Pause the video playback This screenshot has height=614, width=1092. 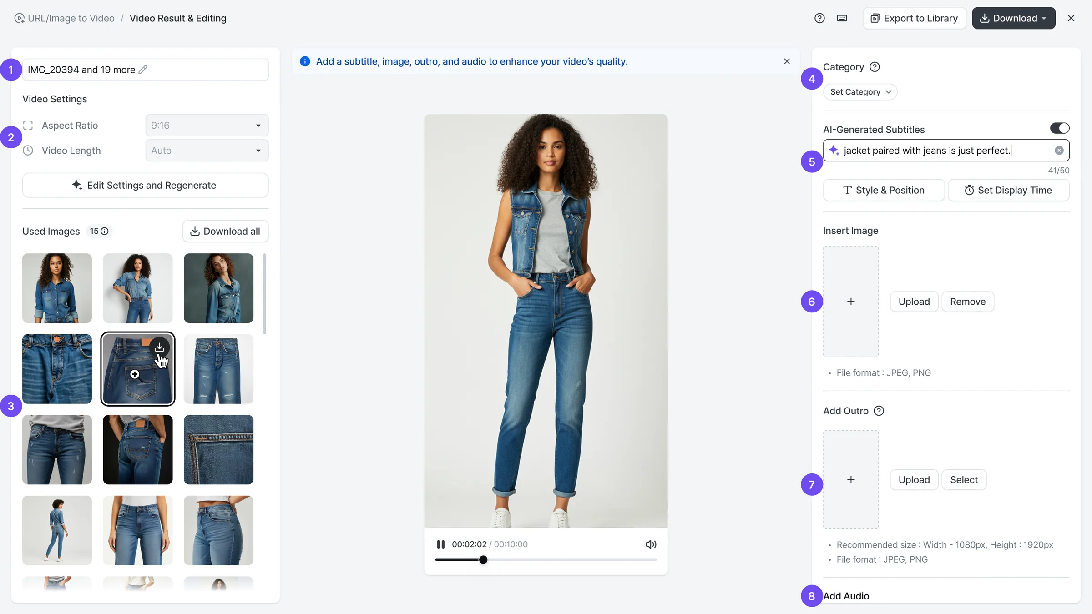pos(440,544)
